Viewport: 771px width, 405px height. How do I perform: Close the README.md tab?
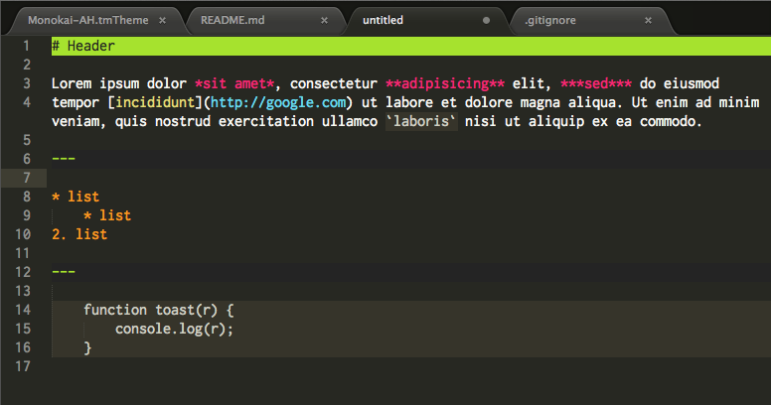[324, 19]
